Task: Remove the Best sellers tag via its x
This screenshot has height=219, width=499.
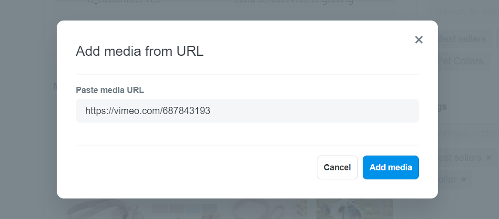Action: point(489,157)
